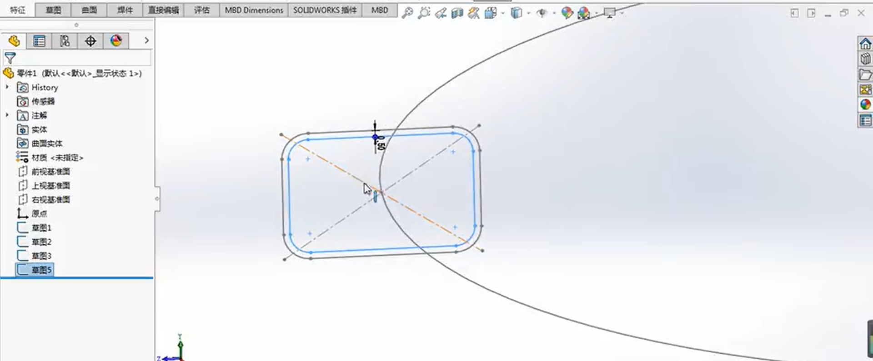Open the MBD Dimensions tab
This screenshot has width=873, height=361.
pos(254,10)
